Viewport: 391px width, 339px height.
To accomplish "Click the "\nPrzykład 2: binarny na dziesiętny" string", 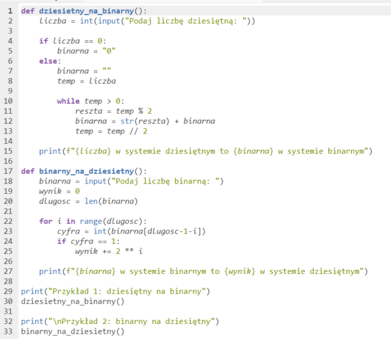I will tap(133, 321).
